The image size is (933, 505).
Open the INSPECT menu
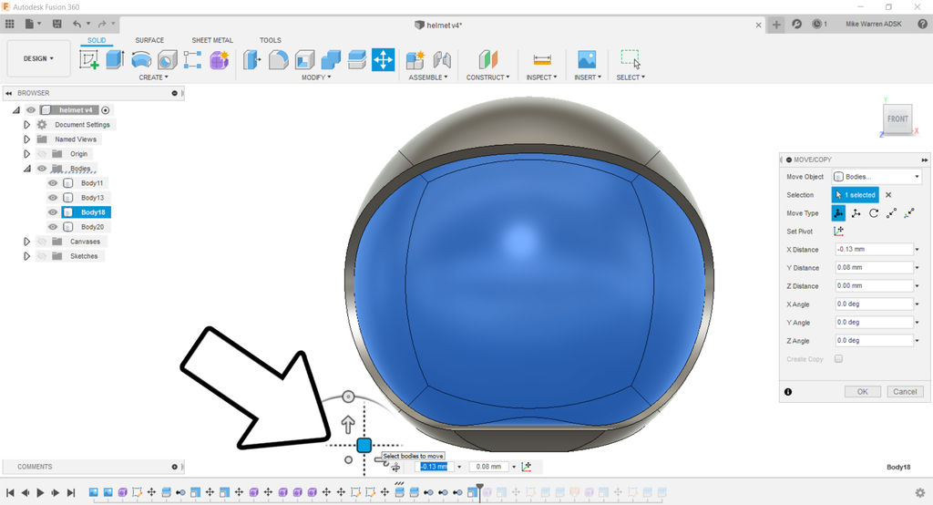[541, 77]
